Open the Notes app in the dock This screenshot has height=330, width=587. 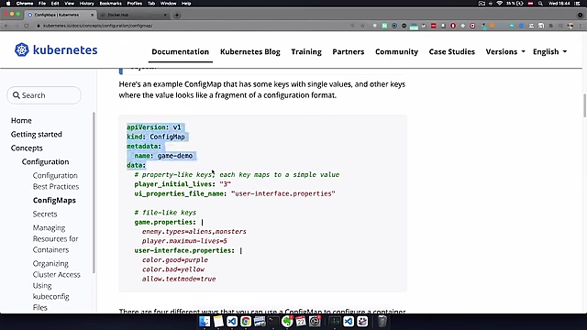click(218, 322)
